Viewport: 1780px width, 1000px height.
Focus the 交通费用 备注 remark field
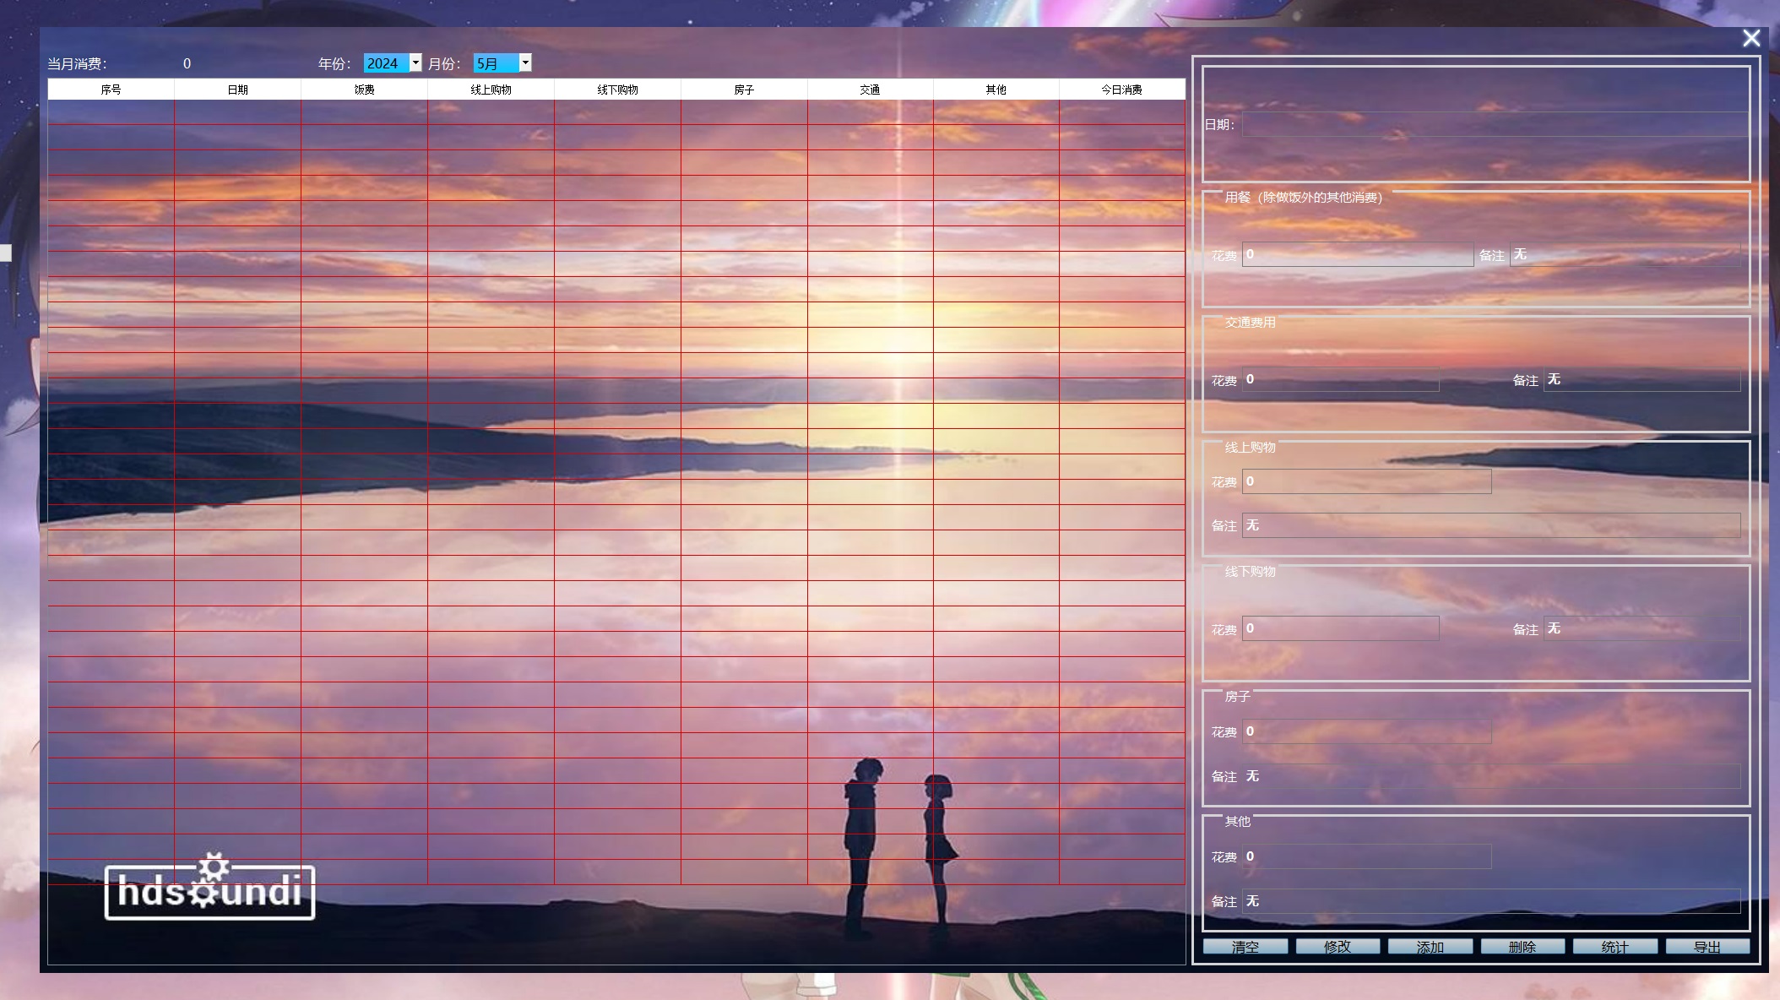[1642, 379]
